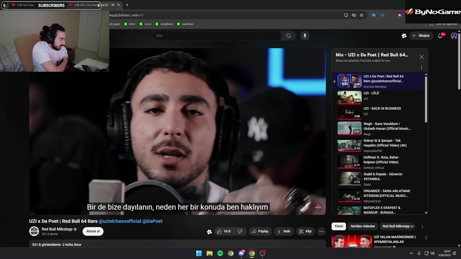461x259 pixels.
Task: Open the sinco bookmark
Action: [145, 24]
